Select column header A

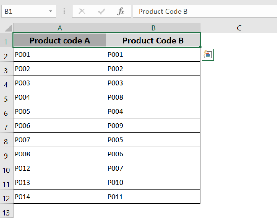coord(60,28)
